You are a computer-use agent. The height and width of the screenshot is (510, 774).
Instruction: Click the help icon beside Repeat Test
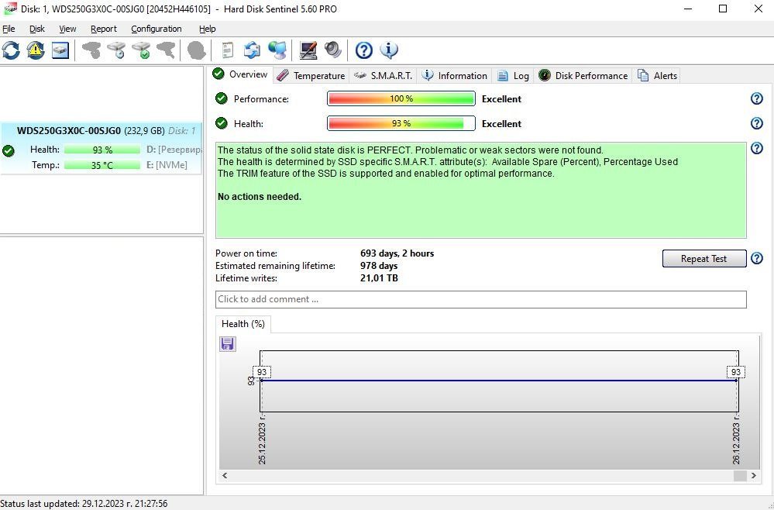coord(757,259)
